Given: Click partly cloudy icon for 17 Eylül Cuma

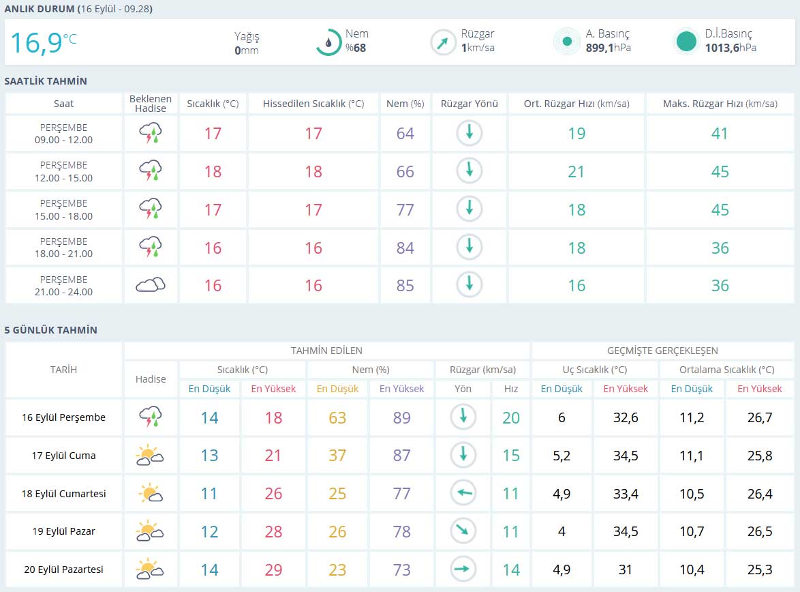Looking at the screenshot, I should [x=150, y=455].
